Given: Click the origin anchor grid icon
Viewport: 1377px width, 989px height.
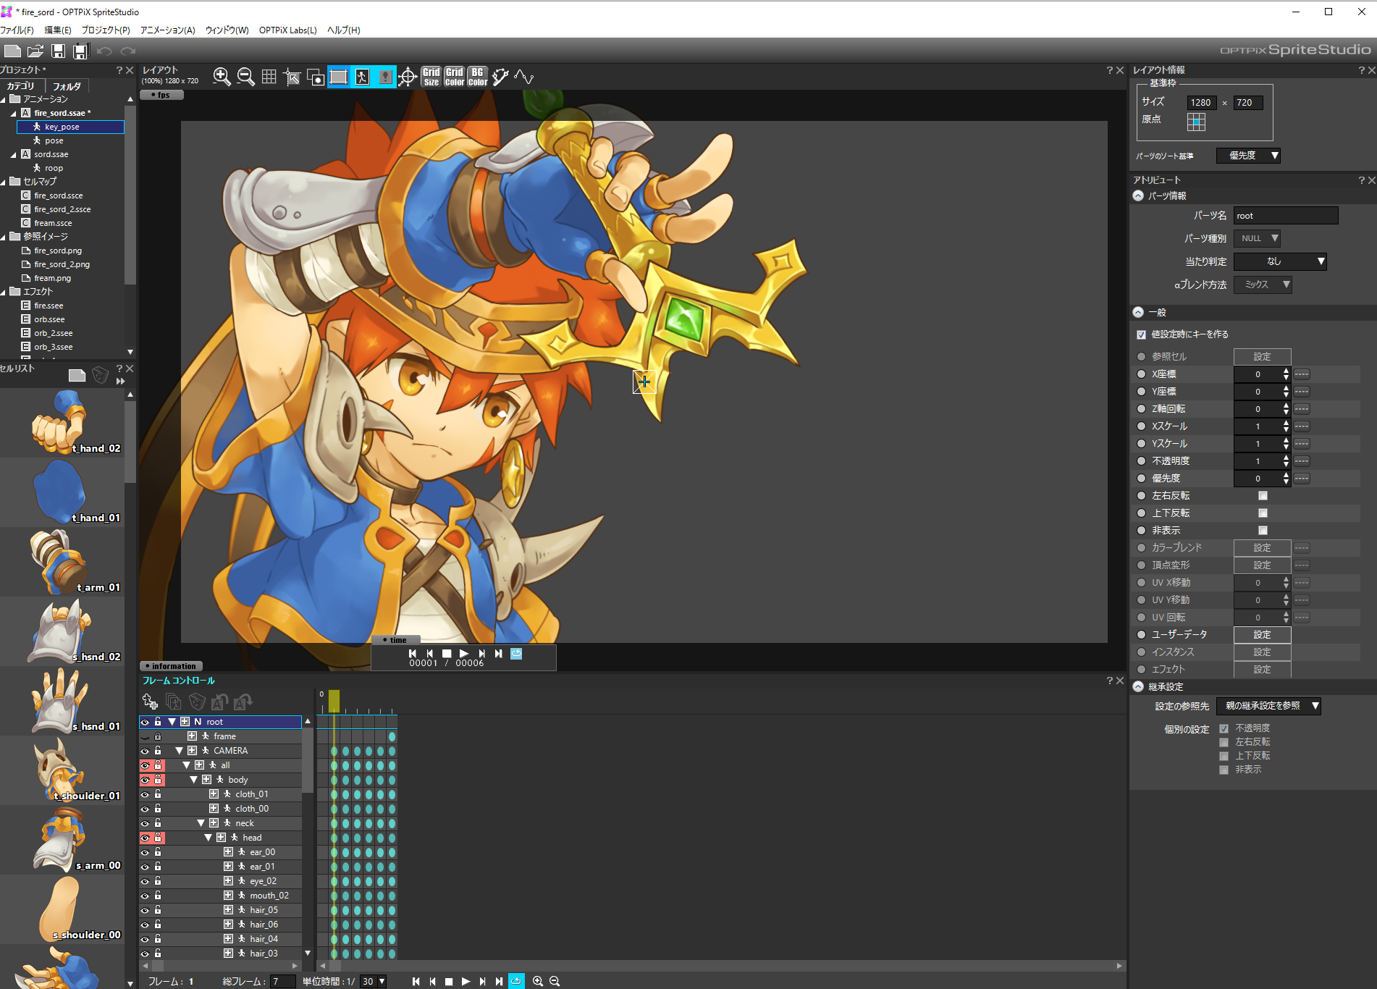Looking at the screenshot, I should (1197, 122).
